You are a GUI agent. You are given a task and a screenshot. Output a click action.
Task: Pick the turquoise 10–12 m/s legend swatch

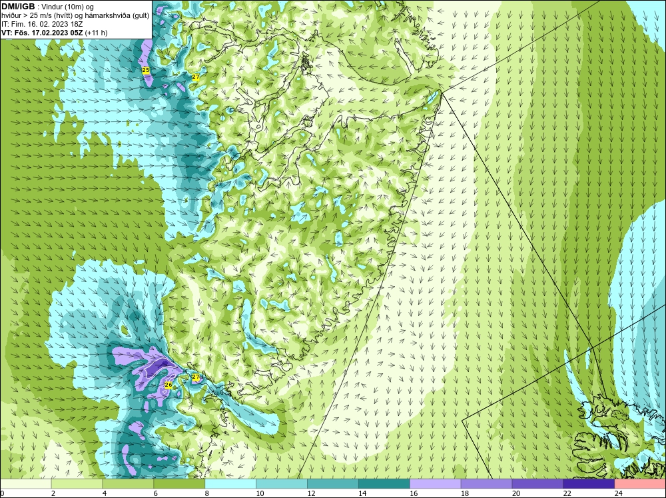[282, 484]
